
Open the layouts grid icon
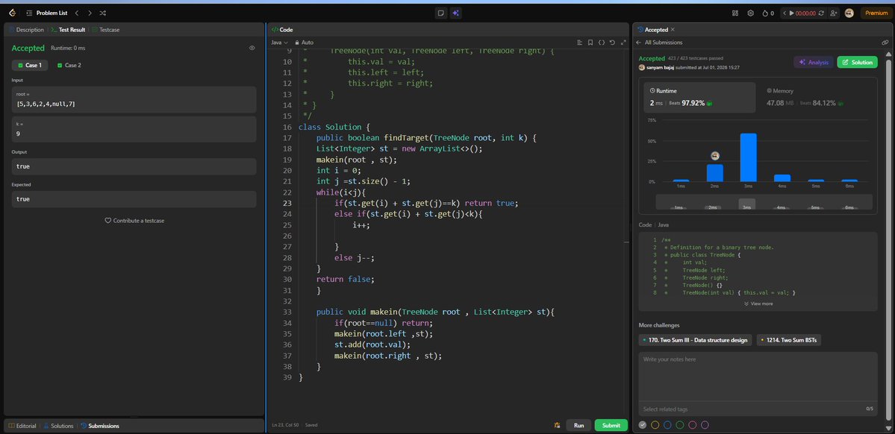[735, 13]
